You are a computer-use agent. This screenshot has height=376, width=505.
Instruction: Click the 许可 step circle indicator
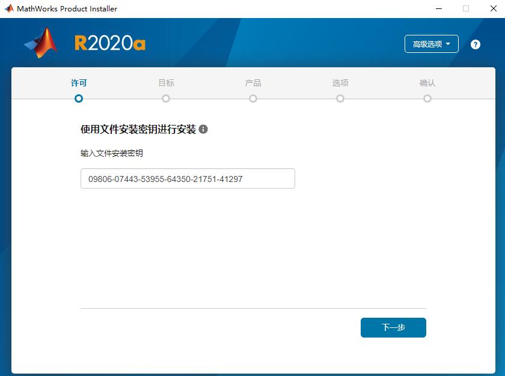[x=79, y=99]
